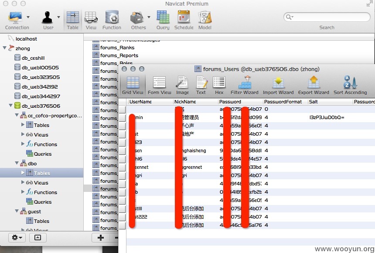The width and height of the screenshot is (375, 253).
Task: Open the Function toolbar icon
Action: (x=112, y=17)
